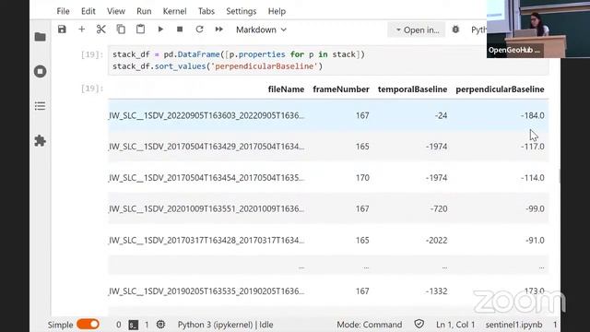This screenshot has height=332, width=590.
Task: Click the temporalBaseline column header
Action: (x=412, y=89)
